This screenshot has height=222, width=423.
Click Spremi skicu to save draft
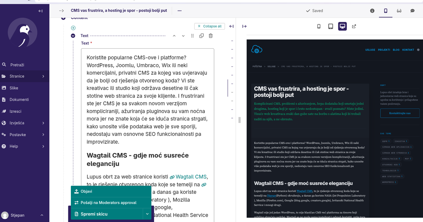coord(107,214)
